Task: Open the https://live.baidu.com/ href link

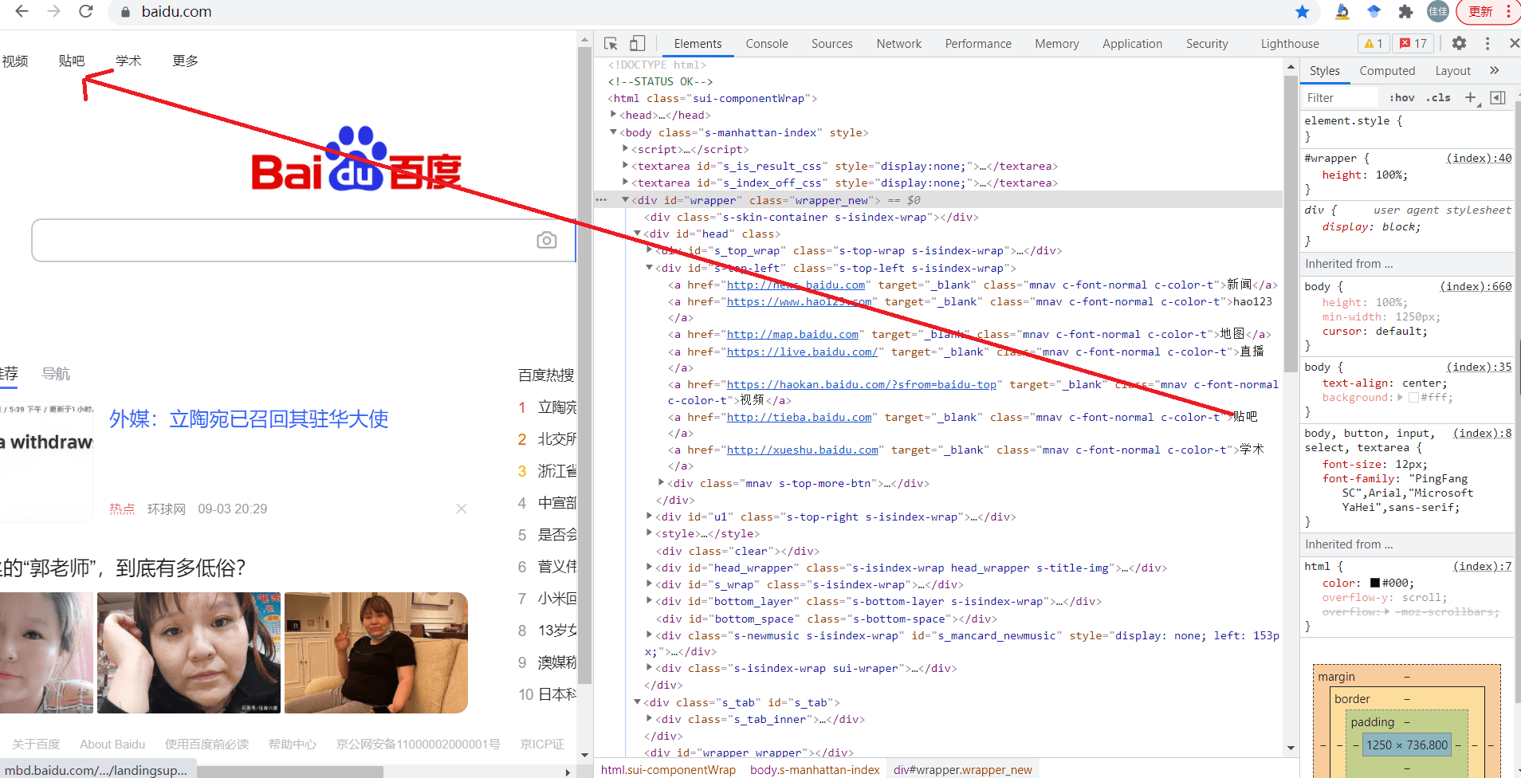Action: coord(802,352)
